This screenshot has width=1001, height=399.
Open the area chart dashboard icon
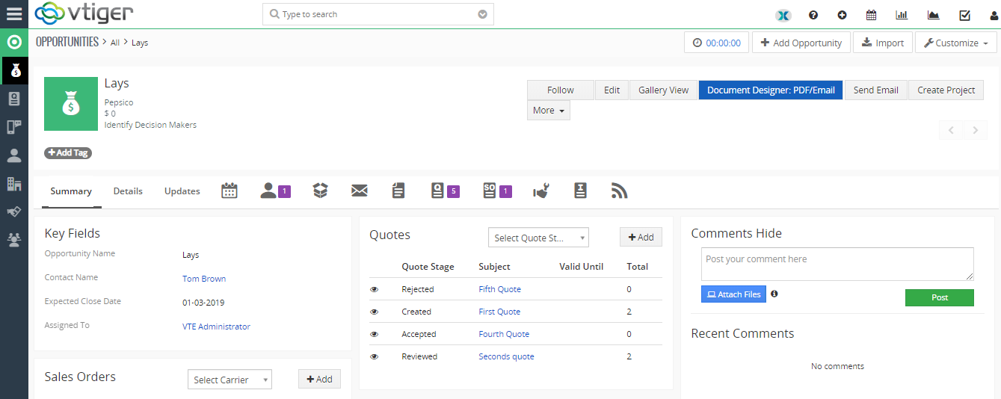coord(933,15)
